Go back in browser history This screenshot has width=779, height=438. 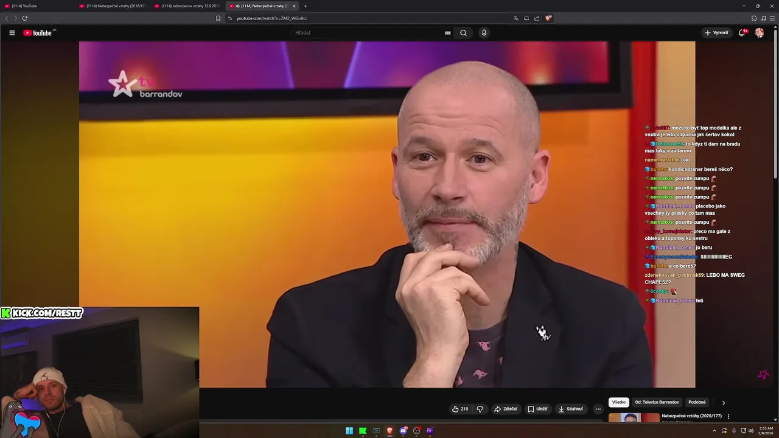(x=7, y=18)
